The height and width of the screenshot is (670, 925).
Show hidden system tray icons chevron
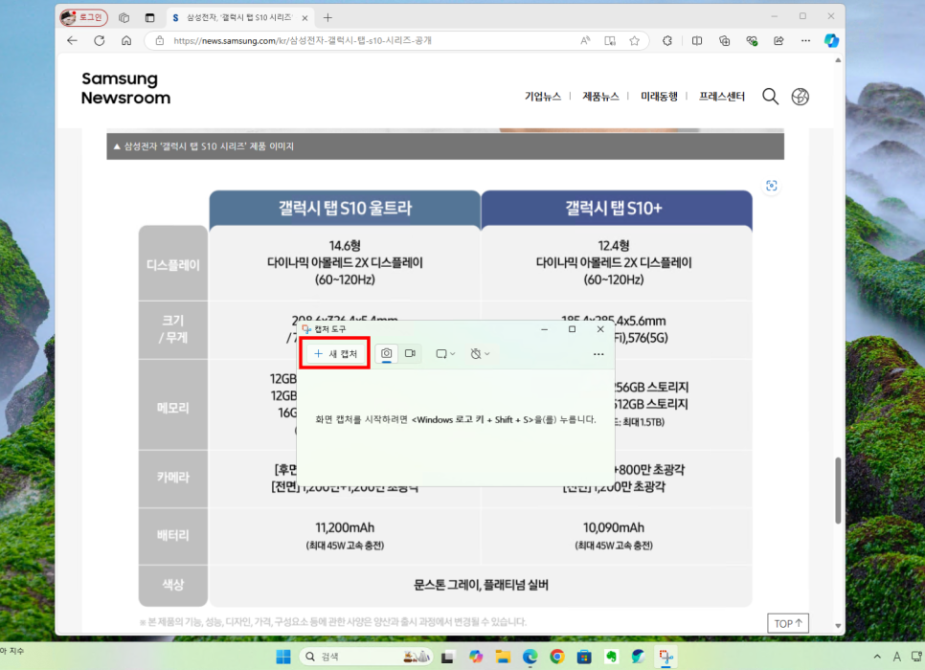(x=877, y=657)
